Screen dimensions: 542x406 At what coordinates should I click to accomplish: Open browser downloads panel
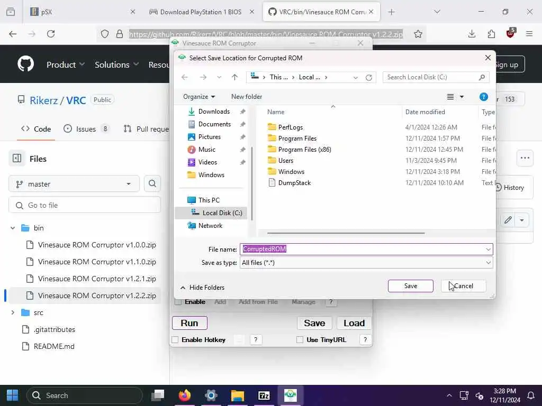(x=472, y=34)
